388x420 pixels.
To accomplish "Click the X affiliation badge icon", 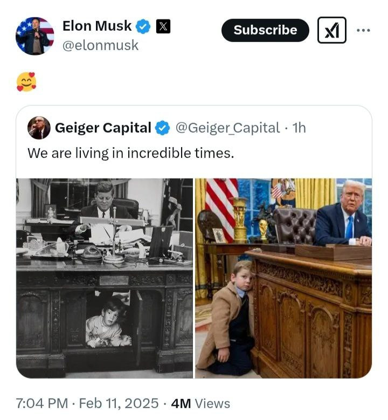I will tap(162, 26).
